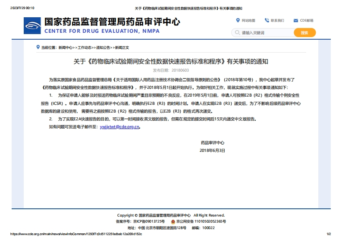Open the CDE邮箱 mail link
Screen dimensions: 342x242
click(307, 21)
